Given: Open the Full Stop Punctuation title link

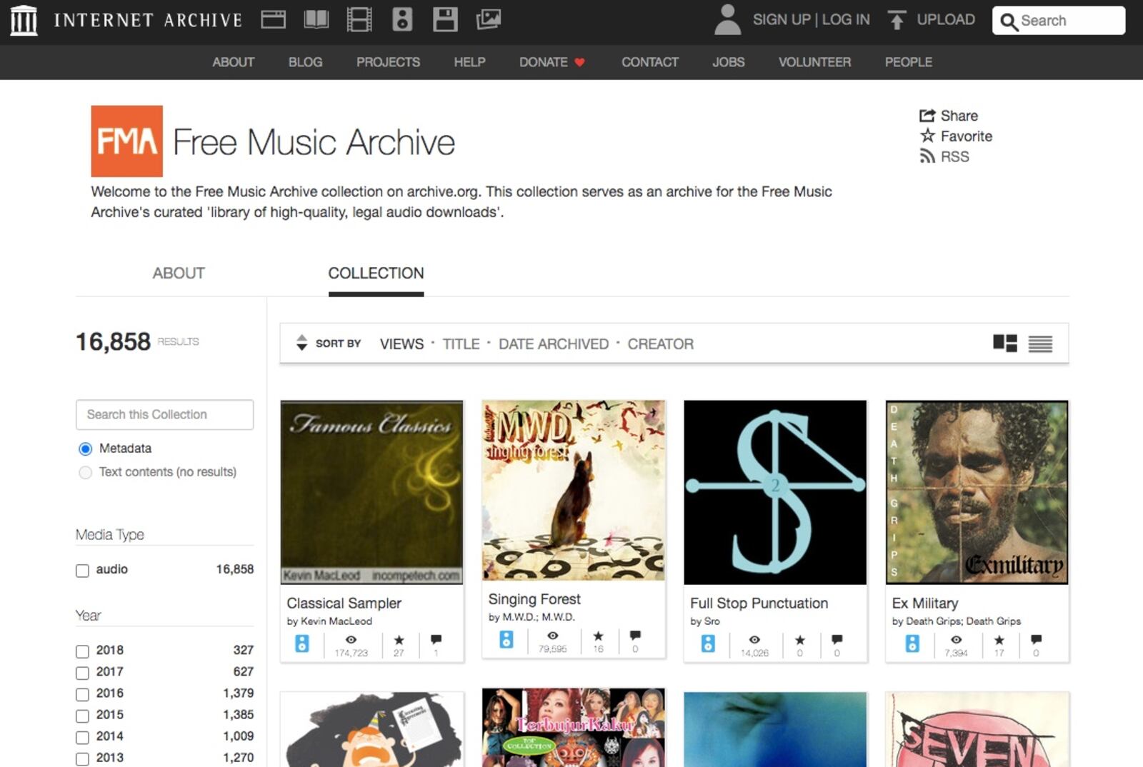Looking at the screenshot, I should point(759,603).
